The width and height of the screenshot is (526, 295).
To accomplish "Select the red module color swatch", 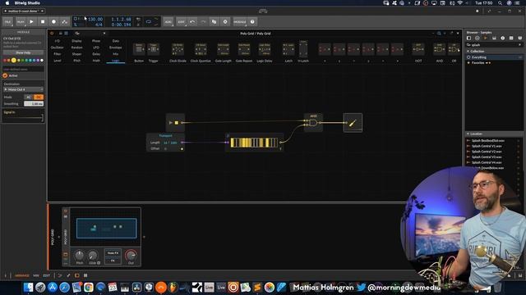I will (5, 61).
